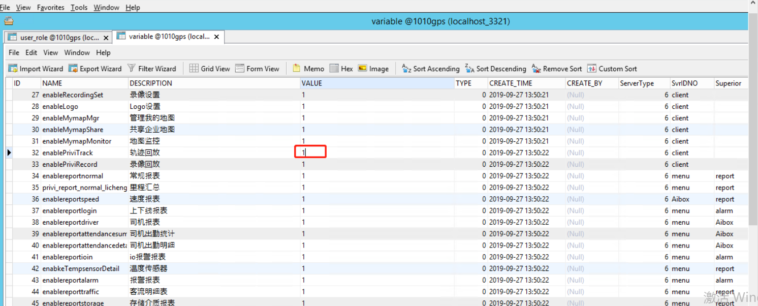758x306 pixels.
Task: Open top-level Help menu
Action: click(133, 8)
